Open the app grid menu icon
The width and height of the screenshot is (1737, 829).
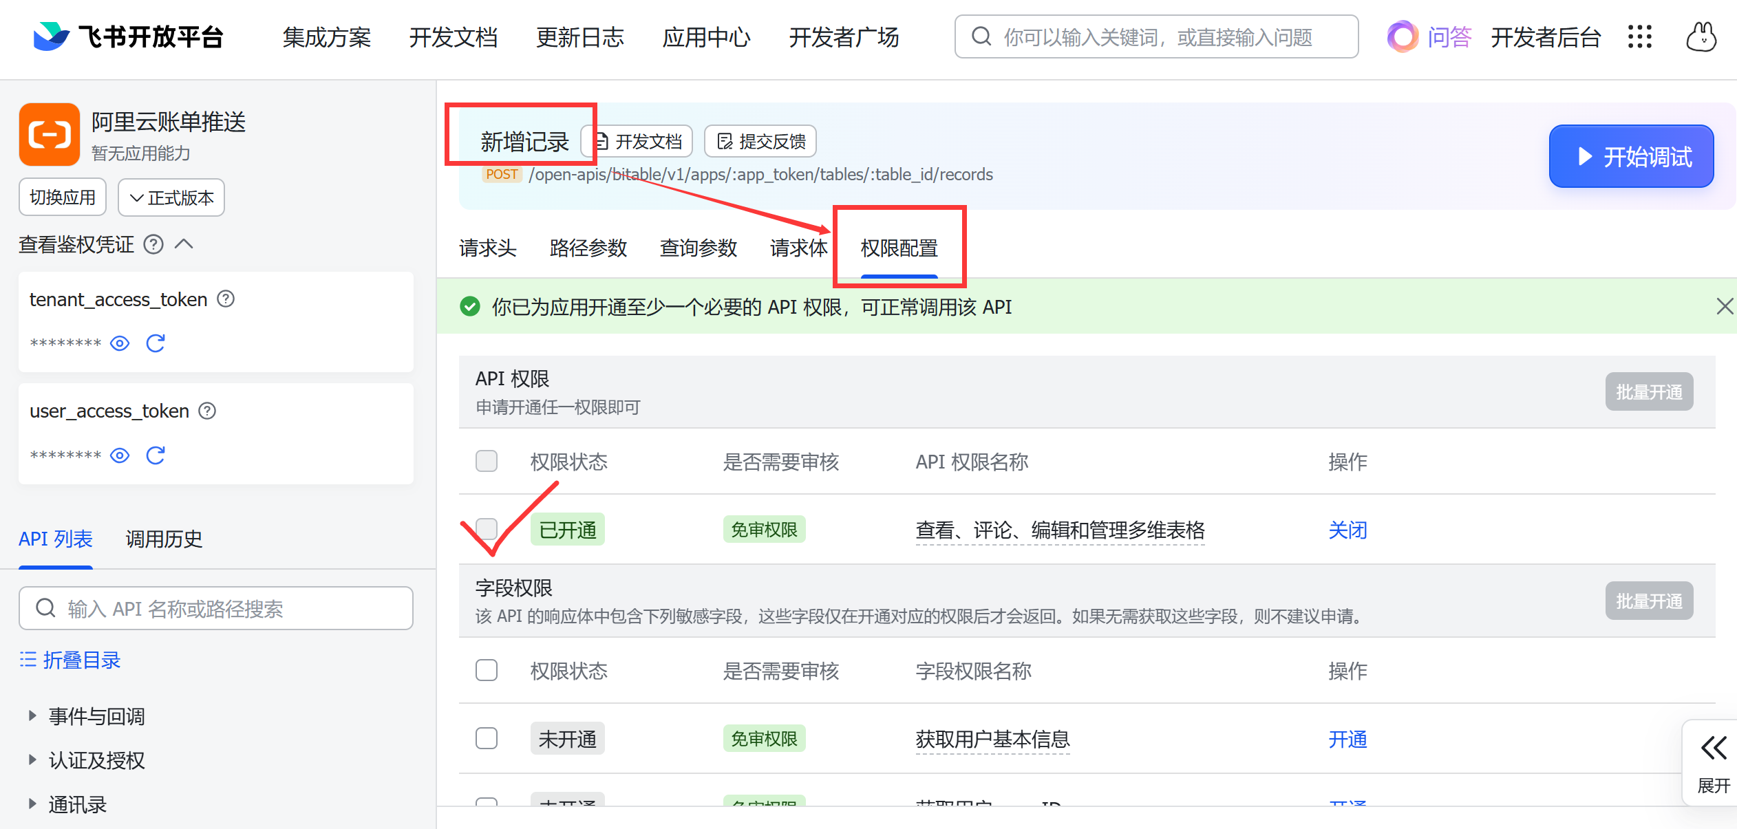point(1639,37)
